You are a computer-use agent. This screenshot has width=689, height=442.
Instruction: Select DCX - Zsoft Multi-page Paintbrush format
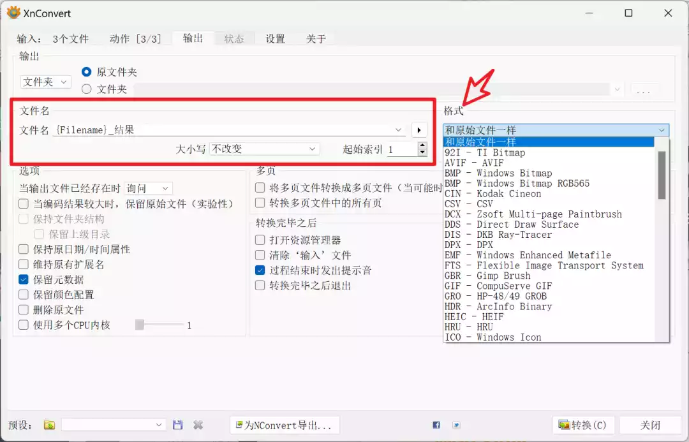[549, 214]
